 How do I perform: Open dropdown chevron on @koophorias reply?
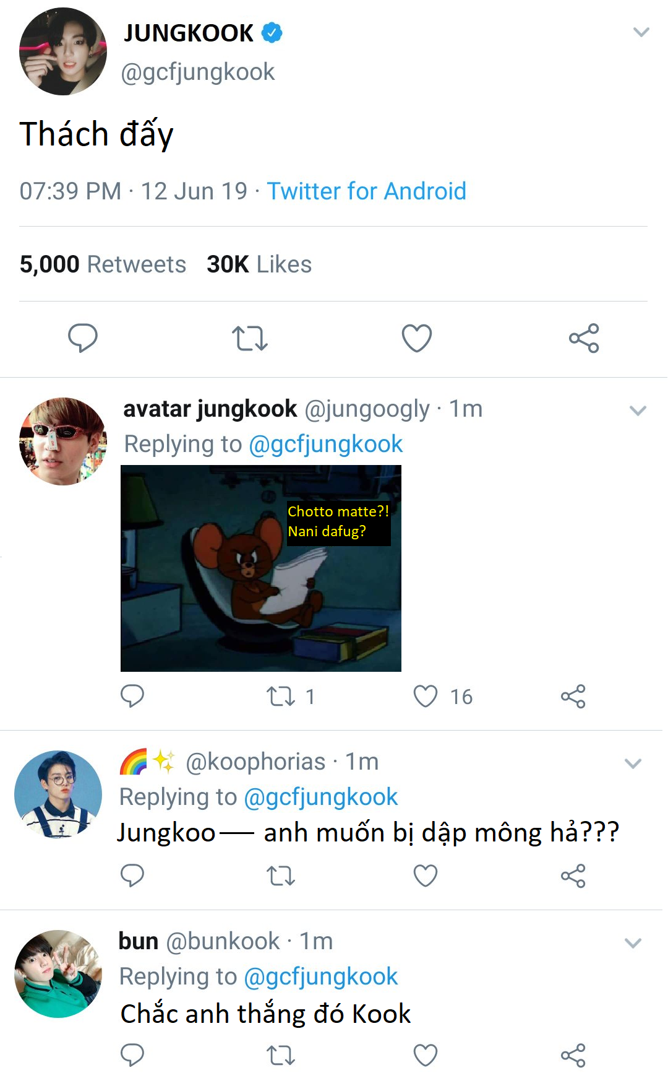point(633,763)
